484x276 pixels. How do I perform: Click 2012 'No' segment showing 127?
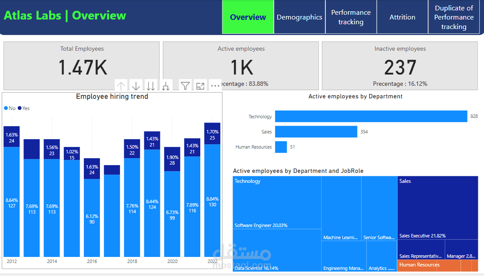pyautogui.click(x=12, y=202)
